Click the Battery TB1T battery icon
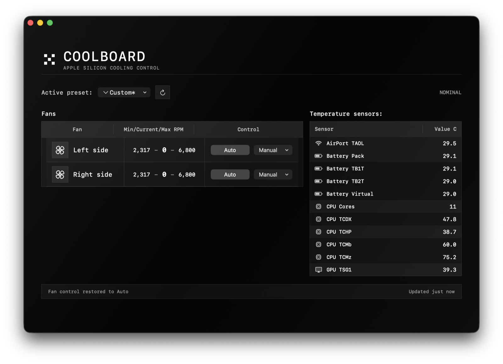 [318, 169]
